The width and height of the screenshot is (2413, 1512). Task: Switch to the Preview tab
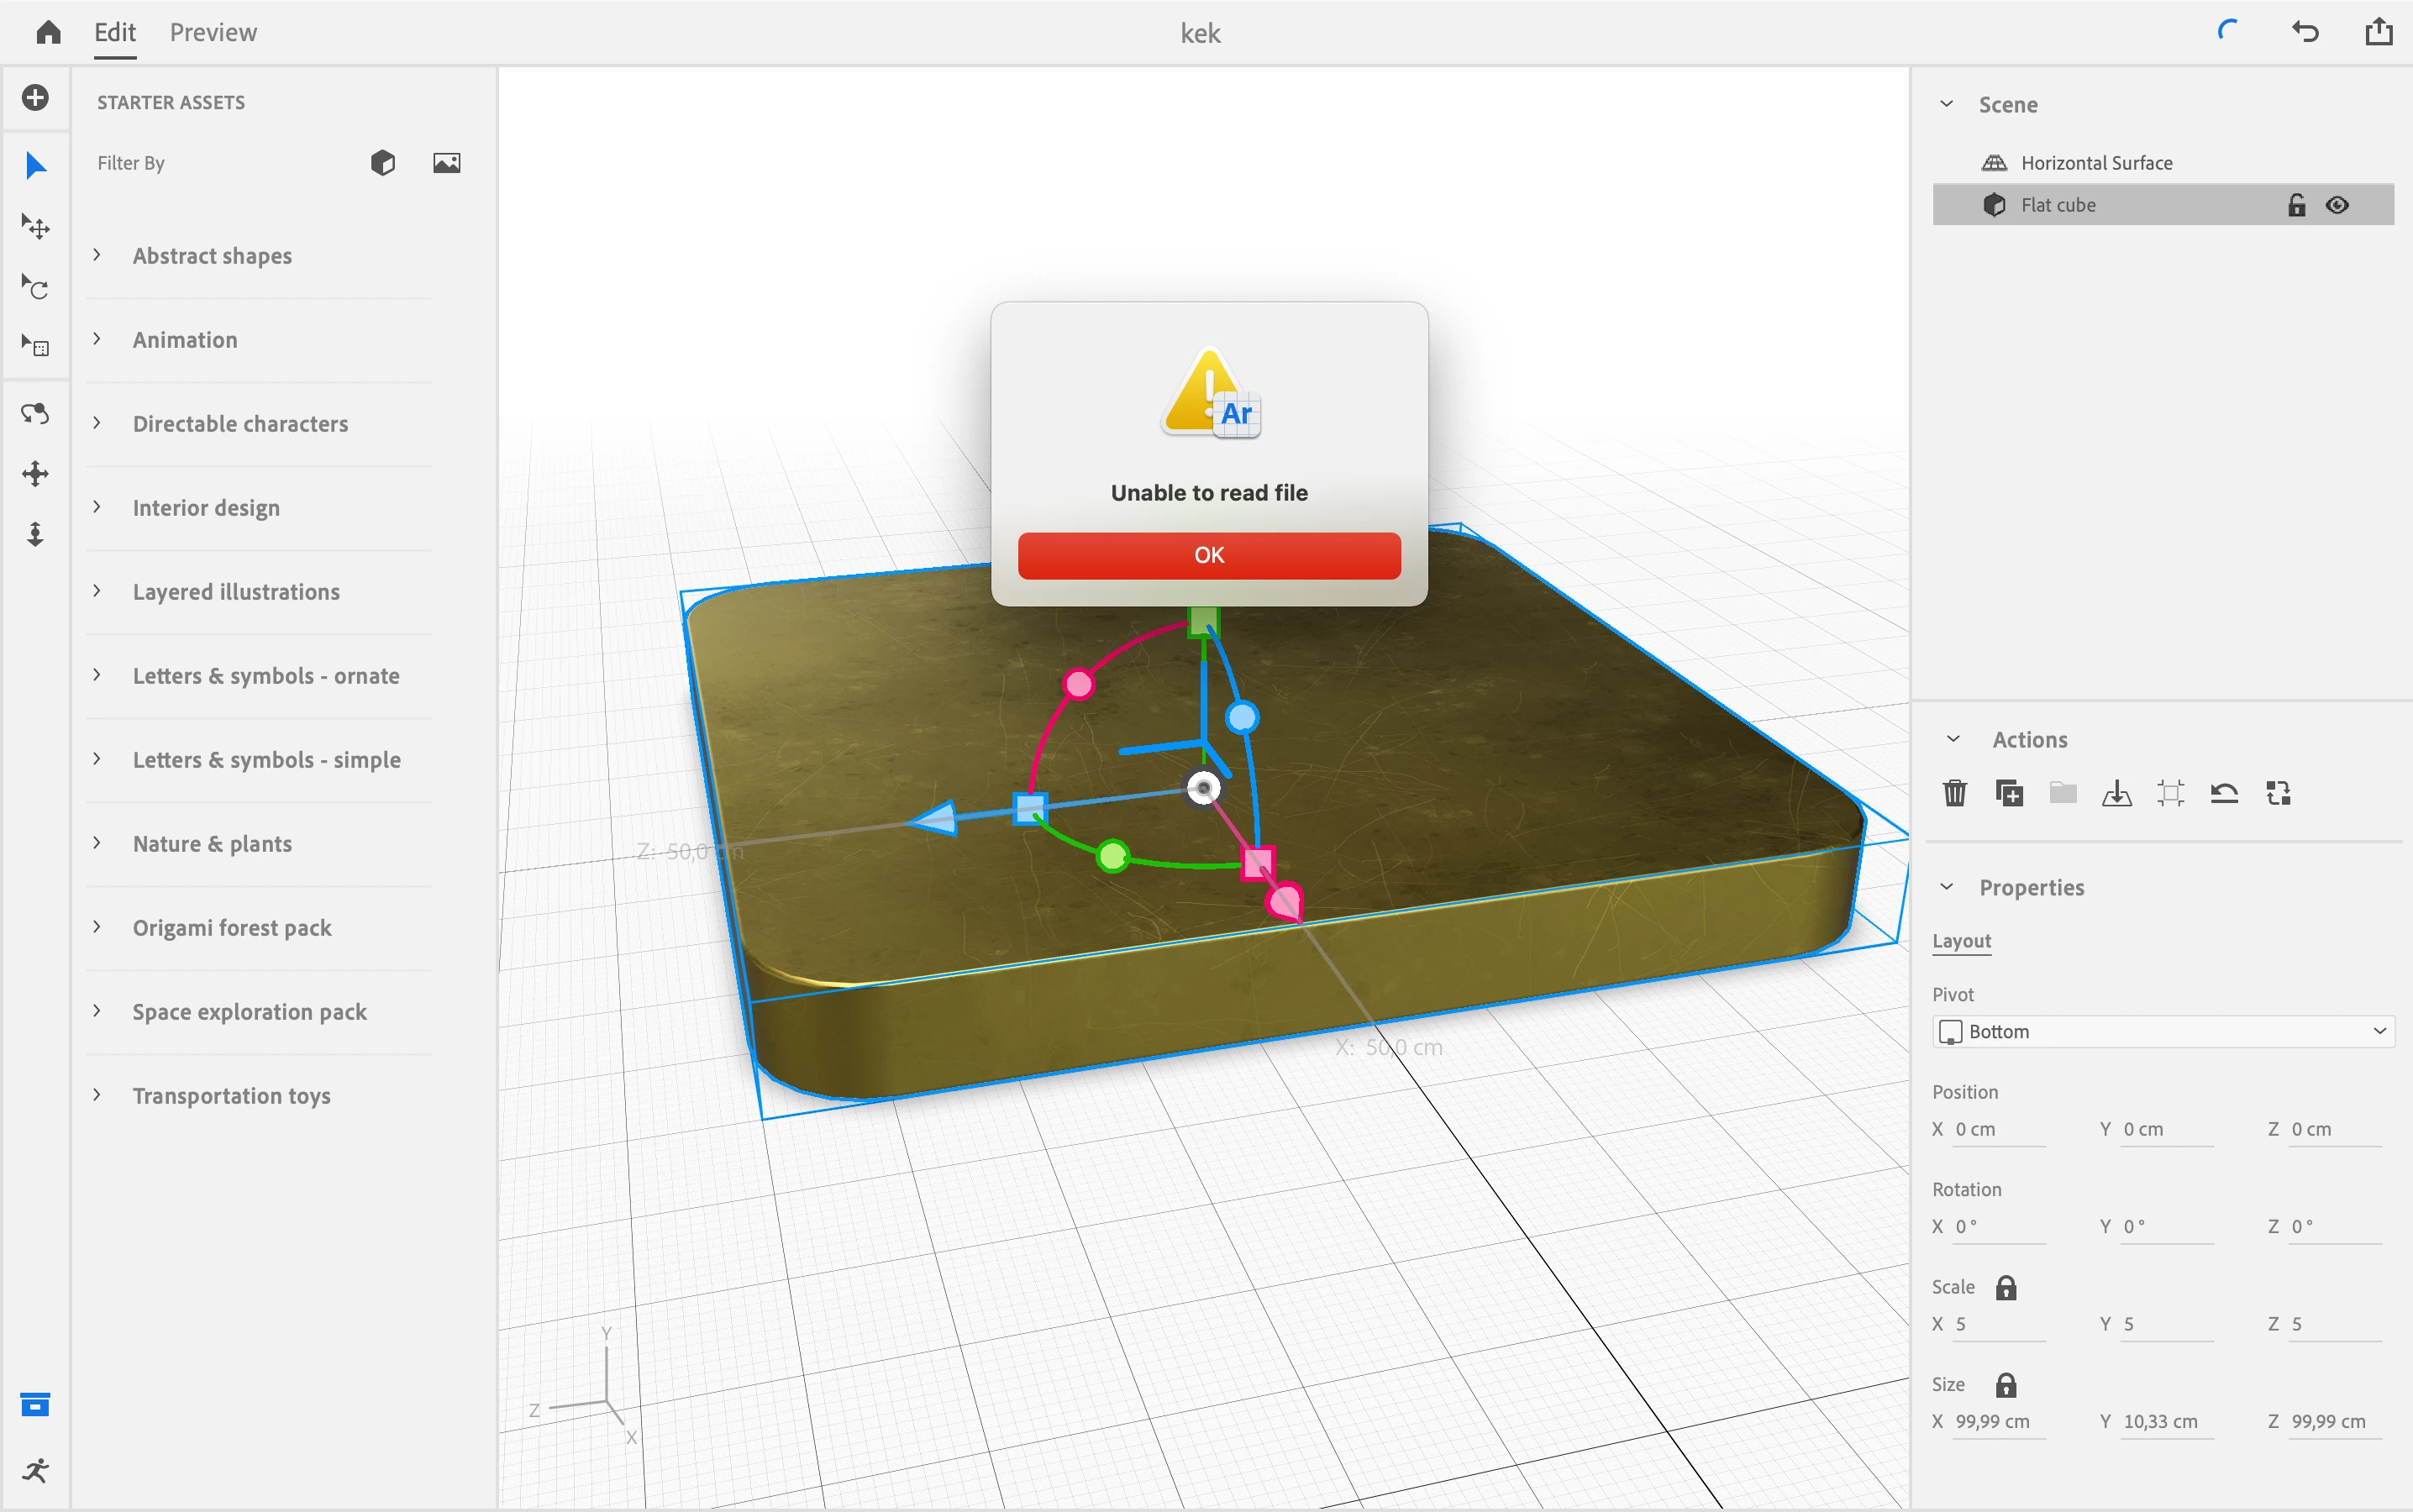click(213, 32)
